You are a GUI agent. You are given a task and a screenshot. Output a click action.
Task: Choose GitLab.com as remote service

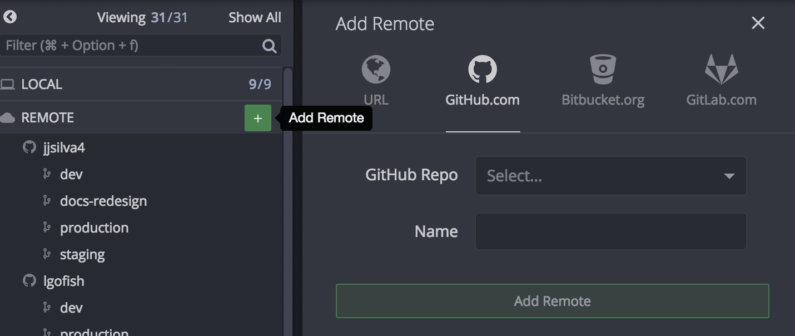pos(721,78)
